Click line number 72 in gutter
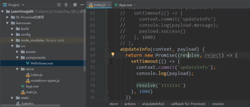Screen dimensions: 250x107 92,74
